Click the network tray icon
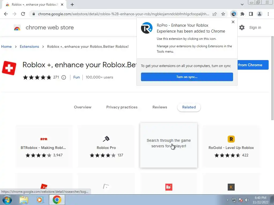Screen dimensions: 274x205 coord(234,200)
